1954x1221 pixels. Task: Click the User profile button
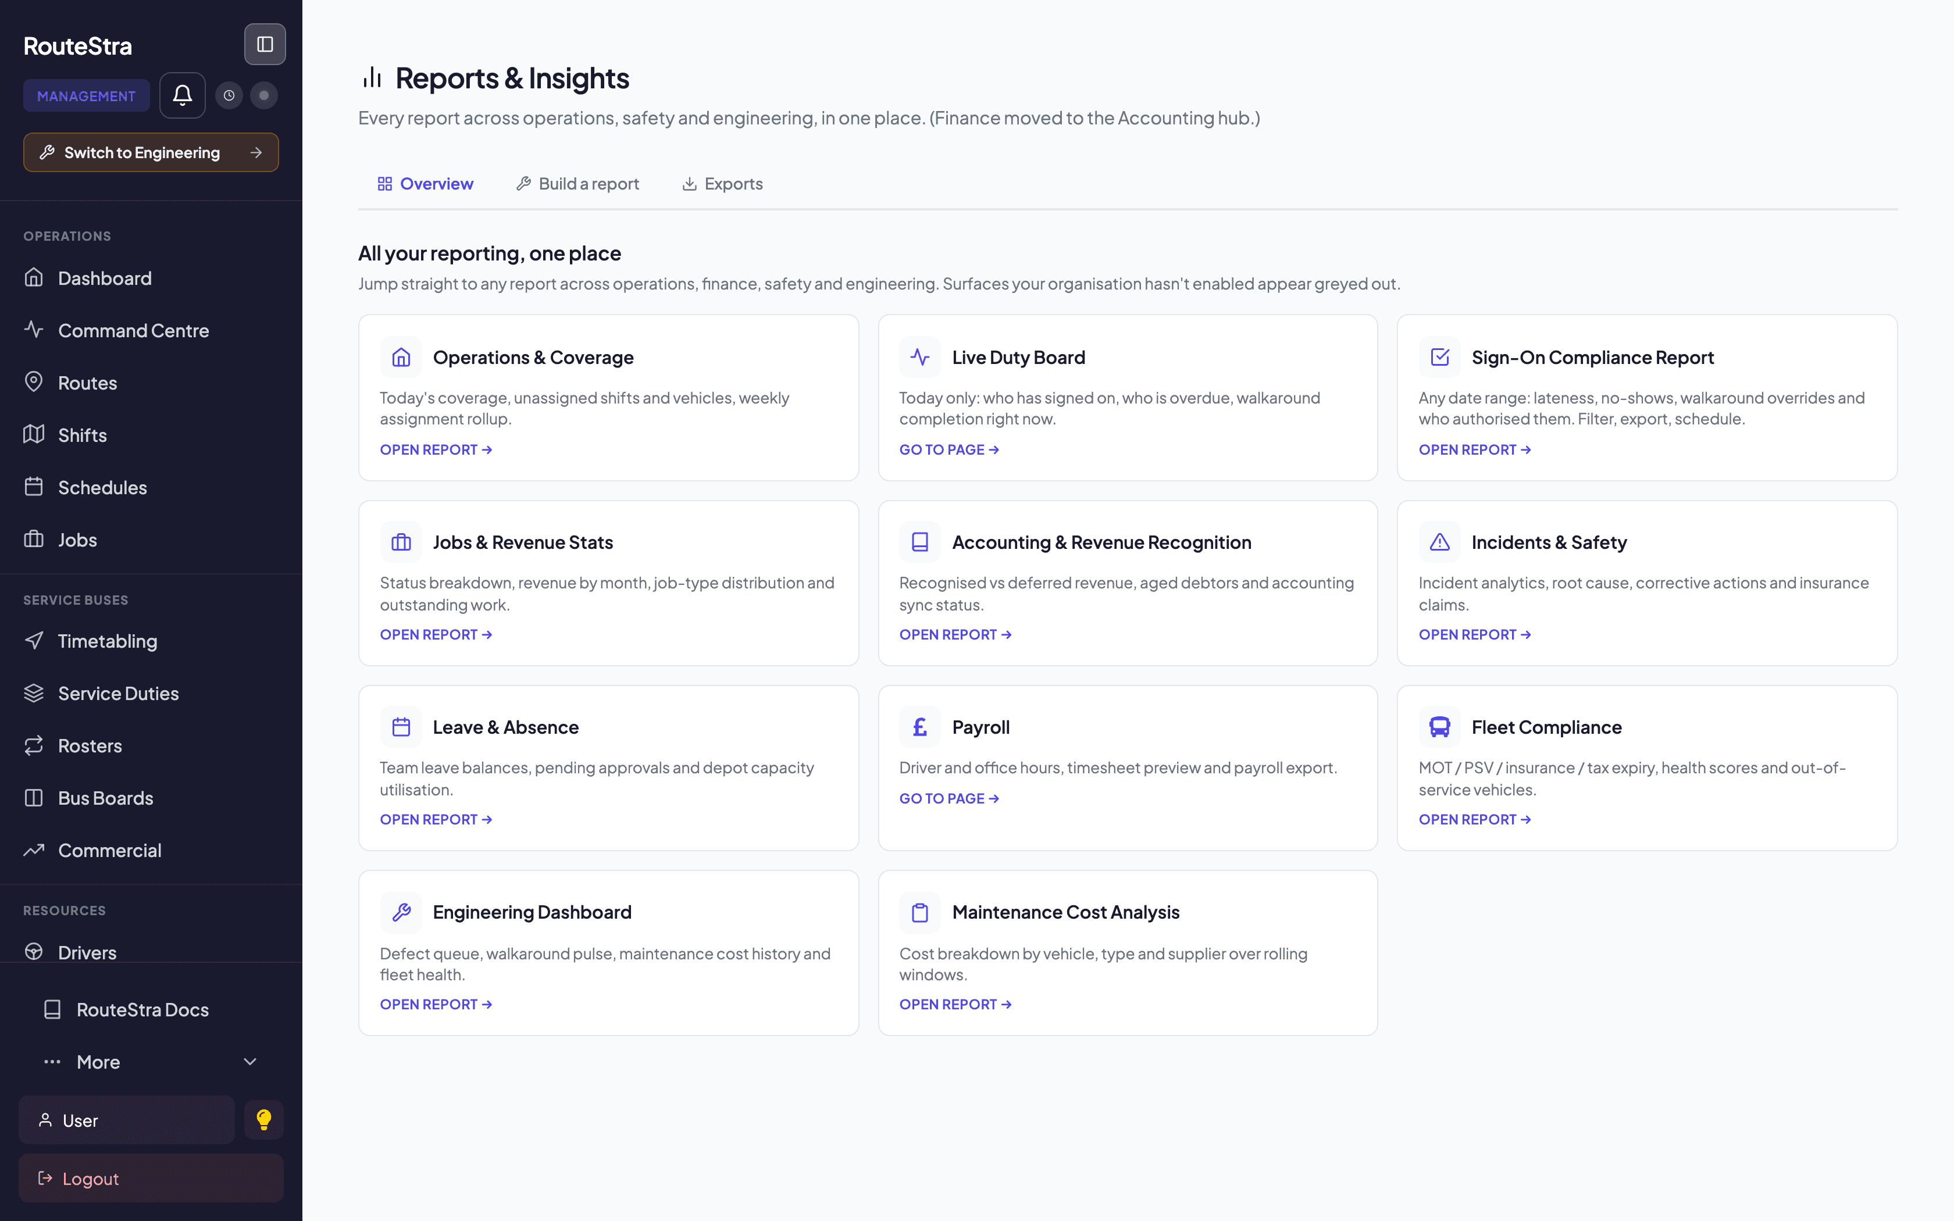tap(127, 1120)
